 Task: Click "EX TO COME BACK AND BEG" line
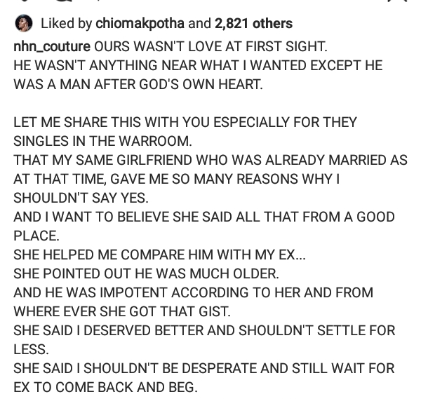pos(105,387)
